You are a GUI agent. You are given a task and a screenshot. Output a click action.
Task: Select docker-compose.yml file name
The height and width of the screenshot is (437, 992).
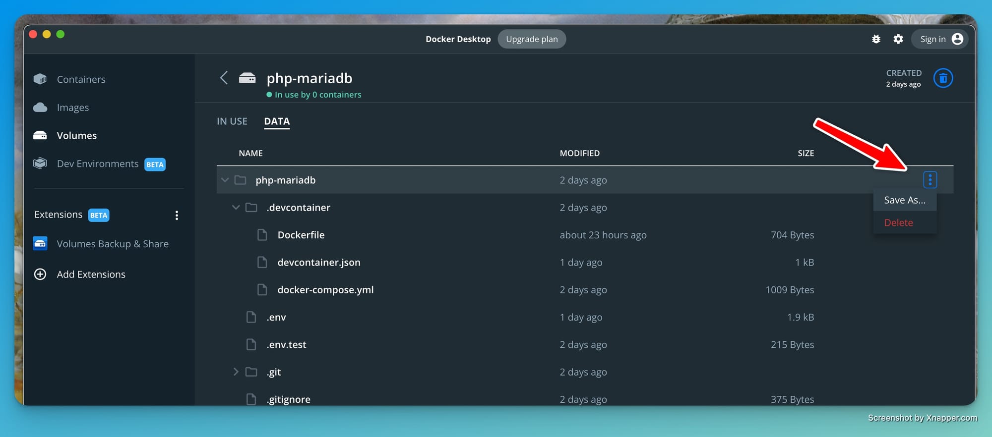click(325, 289)
